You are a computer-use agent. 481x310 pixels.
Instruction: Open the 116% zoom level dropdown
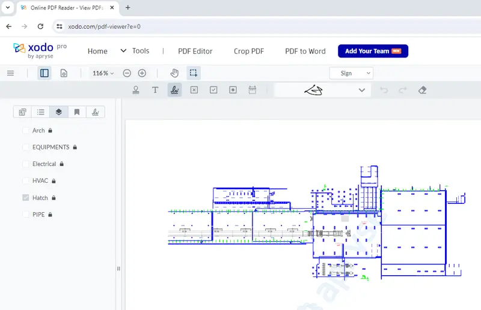(x=103, y=73)
